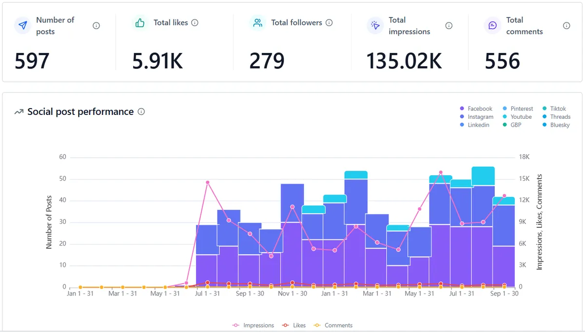Toggle the Comments line in bottom legend
Image resolution: width=585 pixels, height=332 pixels.
point(333,325)
